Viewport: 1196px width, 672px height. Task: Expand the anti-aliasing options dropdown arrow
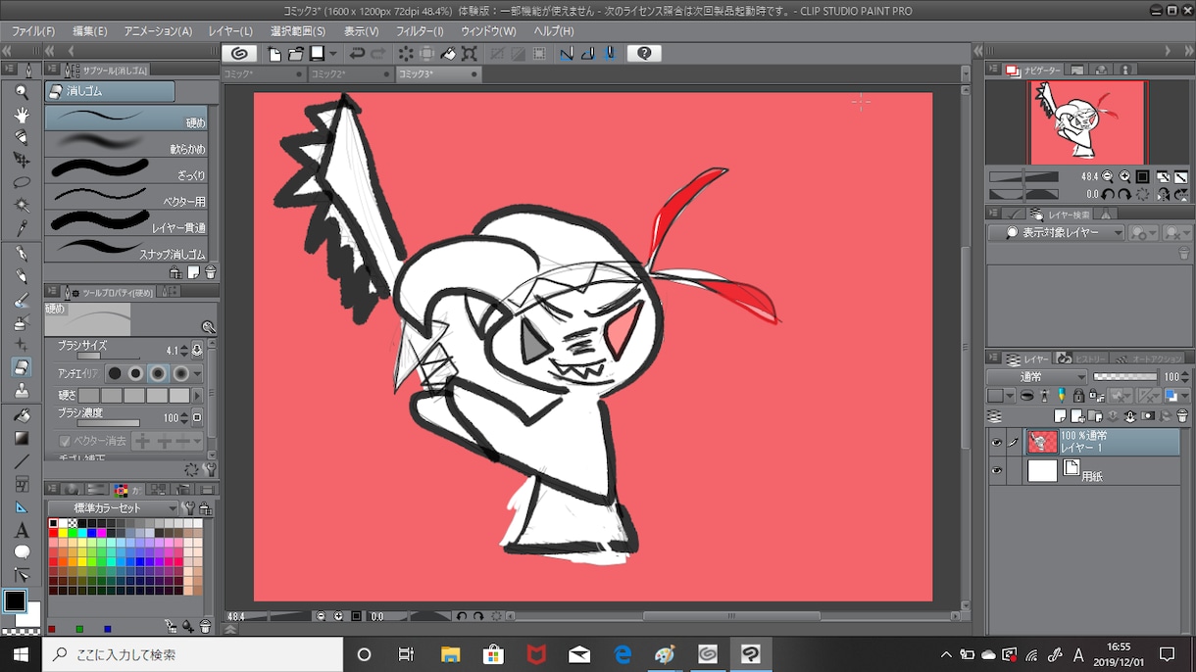click(x=198, y=373)
